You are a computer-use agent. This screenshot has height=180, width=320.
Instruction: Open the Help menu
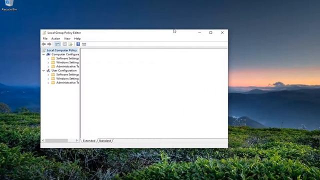tap(77, 38)
